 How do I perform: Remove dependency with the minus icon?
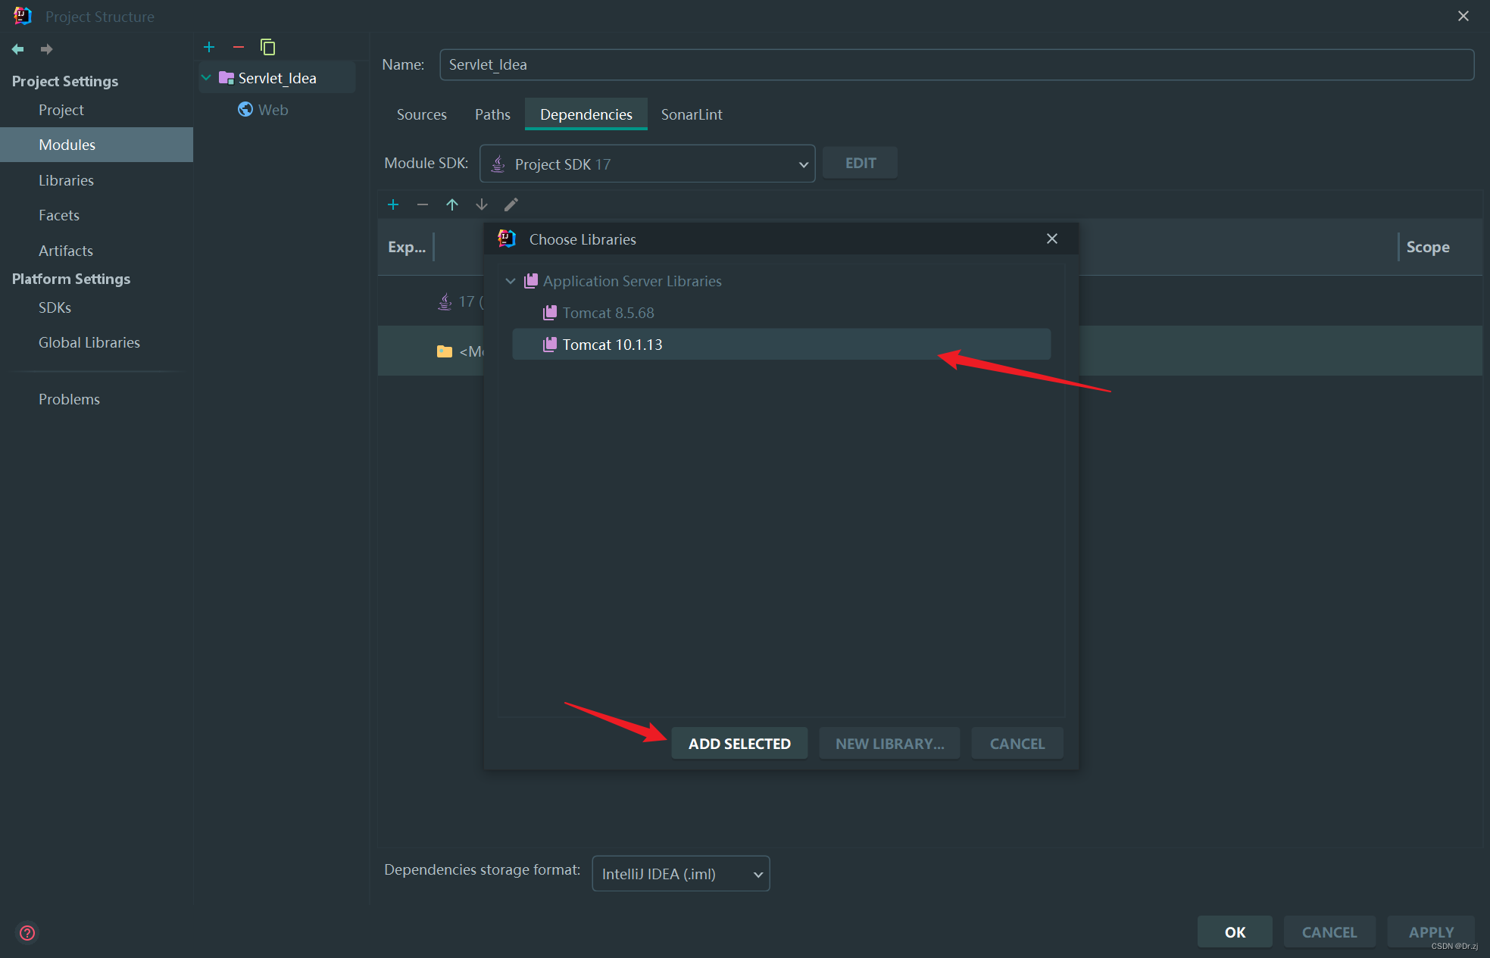coord(423,204)
